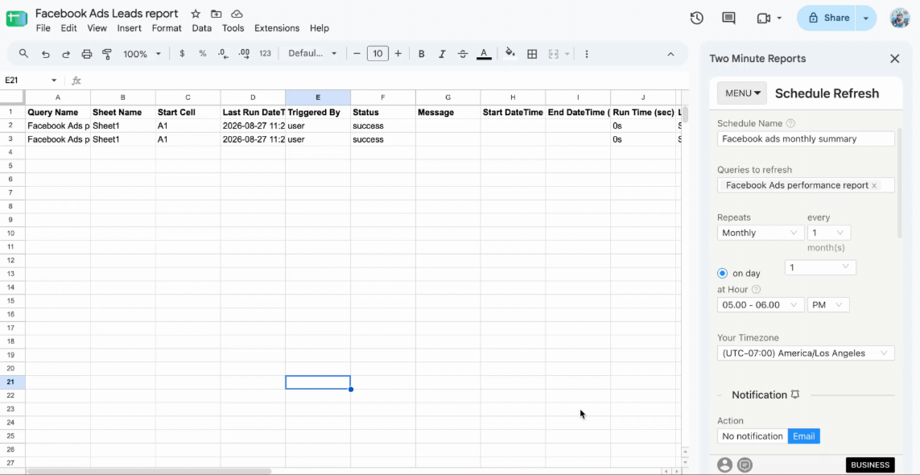Image resolution: width=920 pixels, height=475 pixels.
Task: Open borders menu icon
Action: tap(532, 53)
